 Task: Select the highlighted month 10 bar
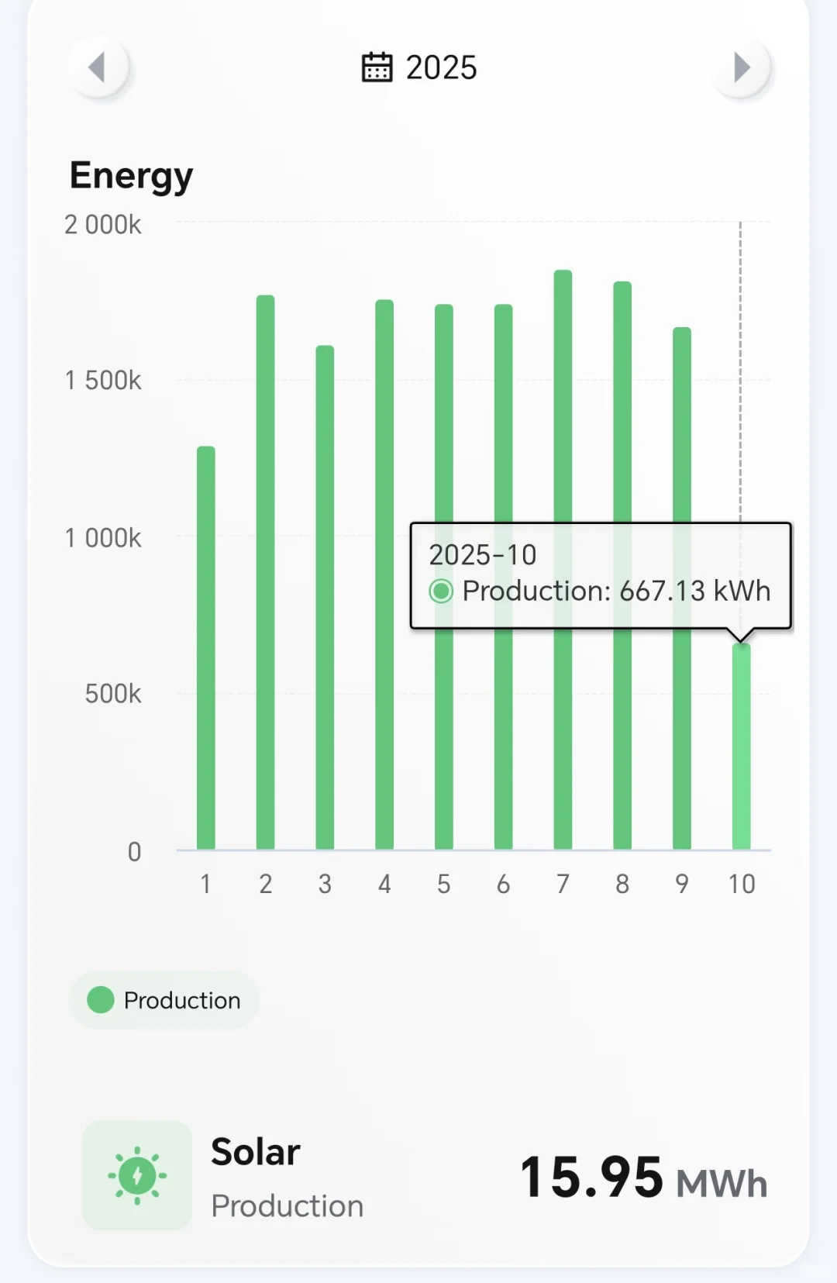(x=742, y=746)
